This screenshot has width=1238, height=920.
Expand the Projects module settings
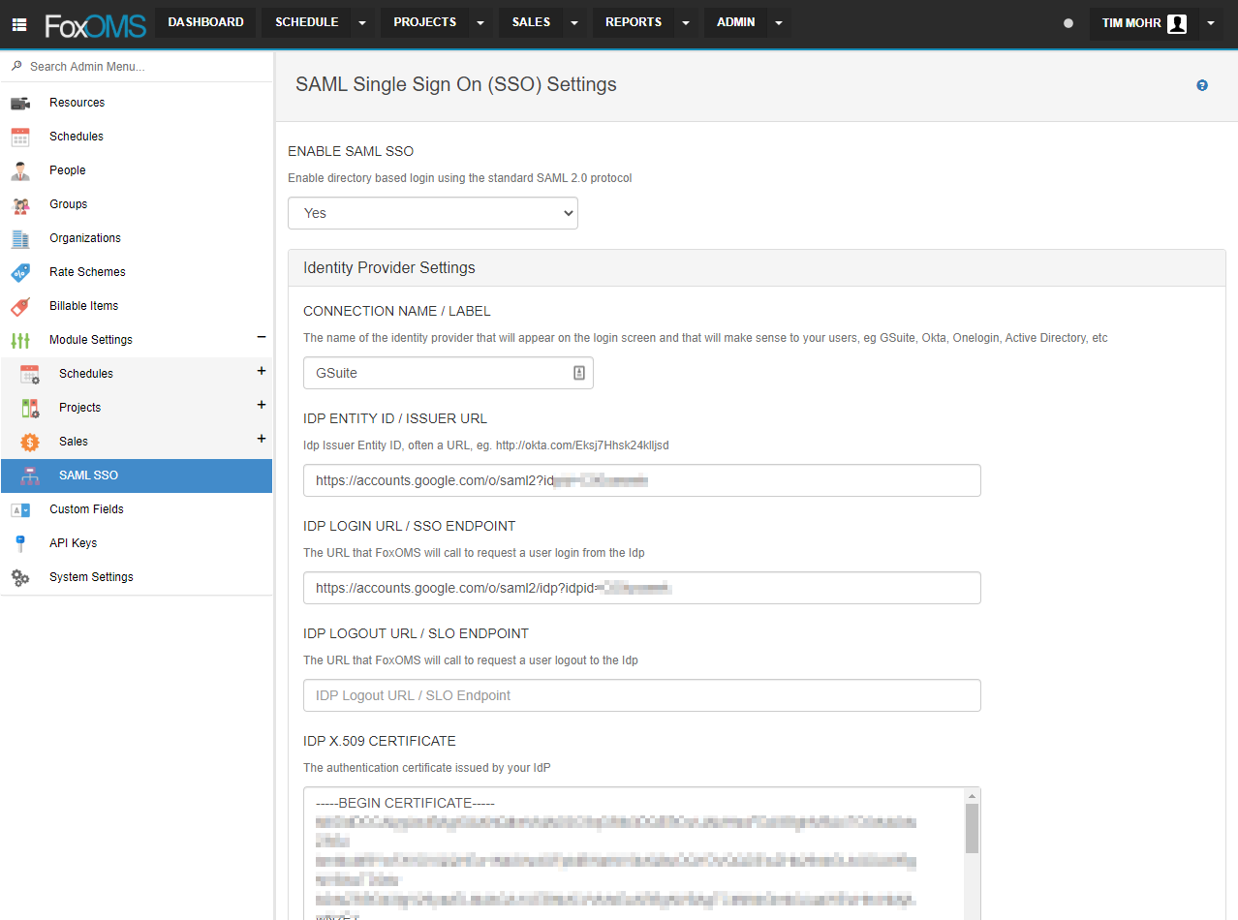(261, 405)
